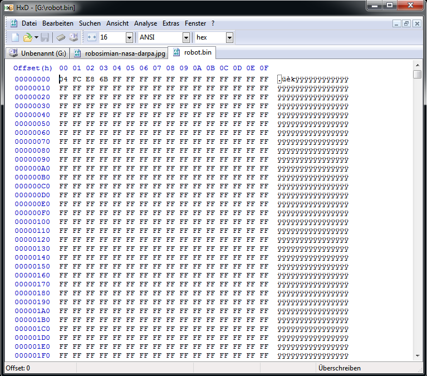427x376 pixels.
Task: Click the Open disk icon in toolbar
Action: coord(73,37)
